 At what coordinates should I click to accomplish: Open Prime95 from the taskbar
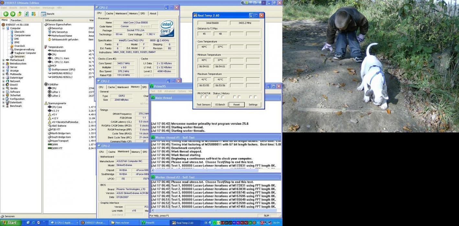pos(155,223)
